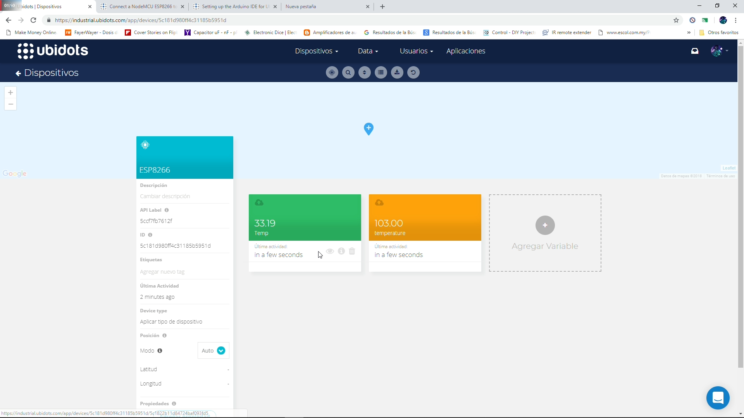Expand the Dispositivos navigation menu

click(316, 51)
